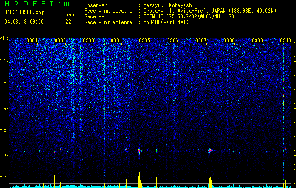Click the kHz axis unit label

coord(4,38)
